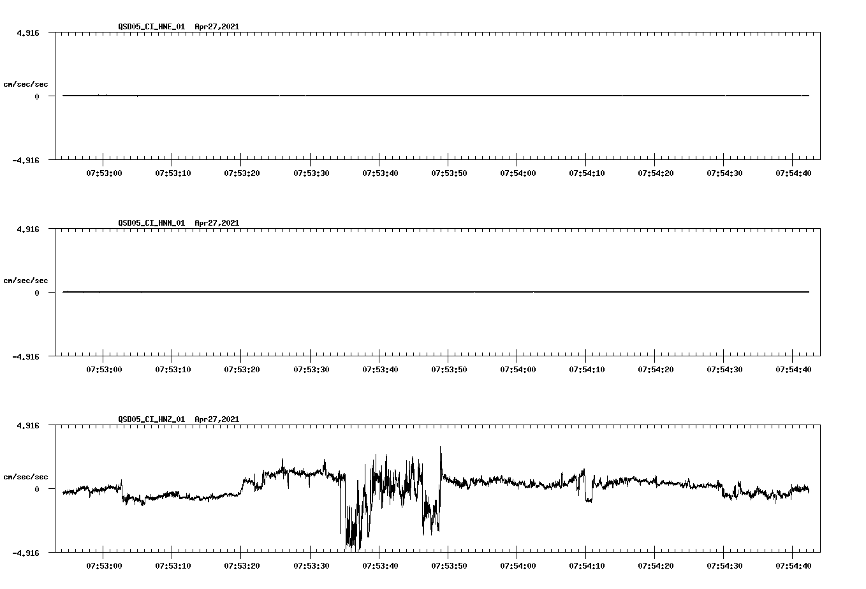866x589 pixels.
Task: Click the 07:54:40 time tick on the bottom axis
Action: pyautogui.click(x=793, y=565)
